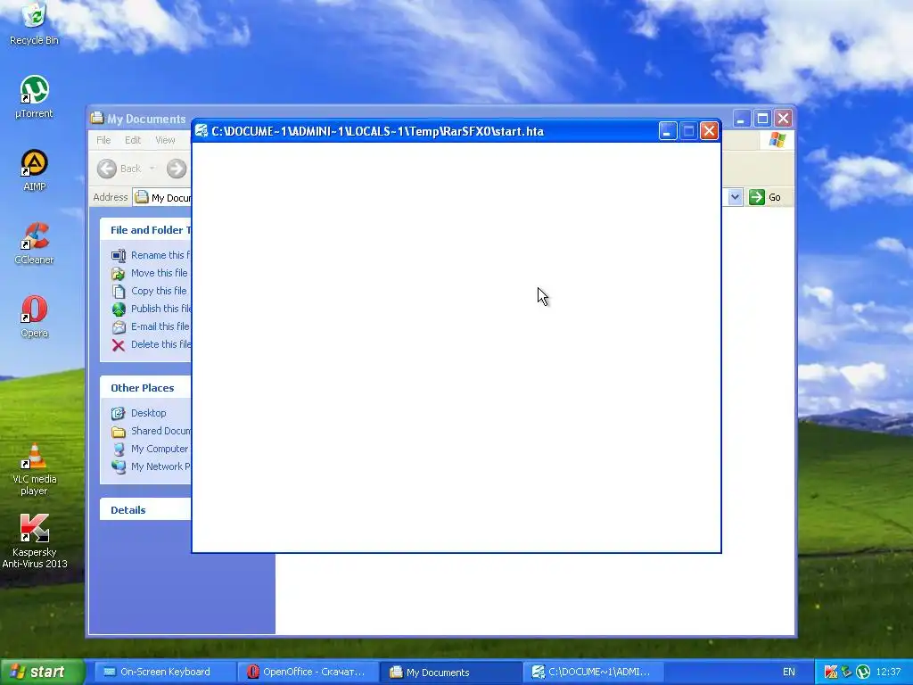This screenshot has width=913, height=685.
Task: Click Publish this file to the Web link
Action: [x=160, y=309]
